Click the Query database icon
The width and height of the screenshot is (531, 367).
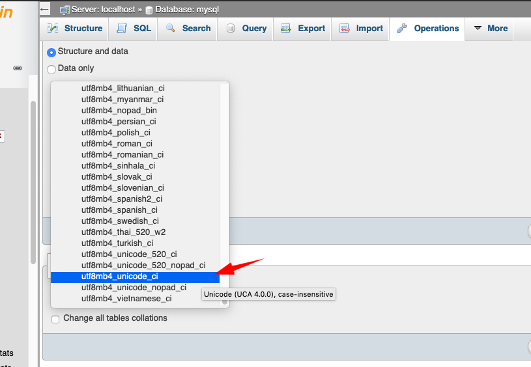[x=231, y=28]
